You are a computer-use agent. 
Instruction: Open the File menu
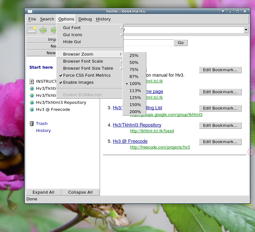(x=32, y=19)
